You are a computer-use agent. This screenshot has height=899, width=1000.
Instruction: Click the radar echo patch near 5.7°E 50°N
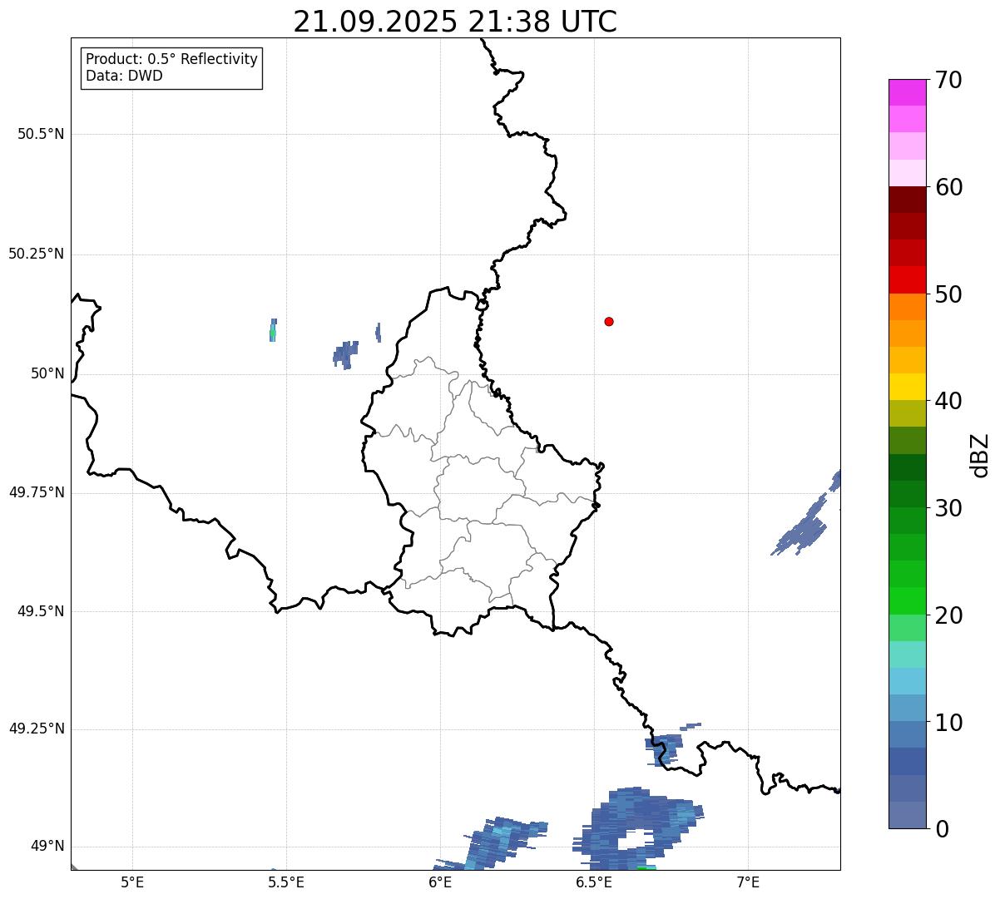pos(345,354)
